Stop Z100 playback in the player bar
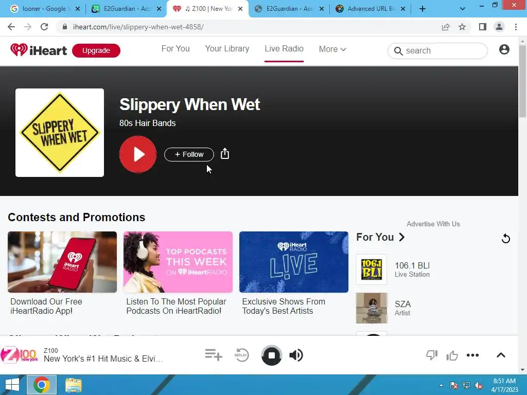527x395 pixels. (x=272, y=355)
